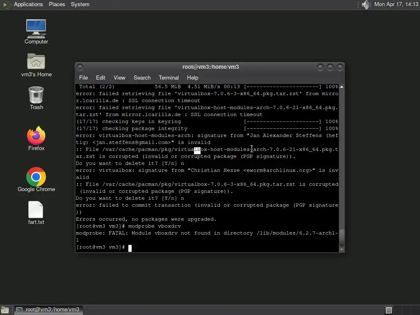The image size is (420, 315).
Task: Close the terminal window
Action: pyautogui.click(x=340, y=67)
